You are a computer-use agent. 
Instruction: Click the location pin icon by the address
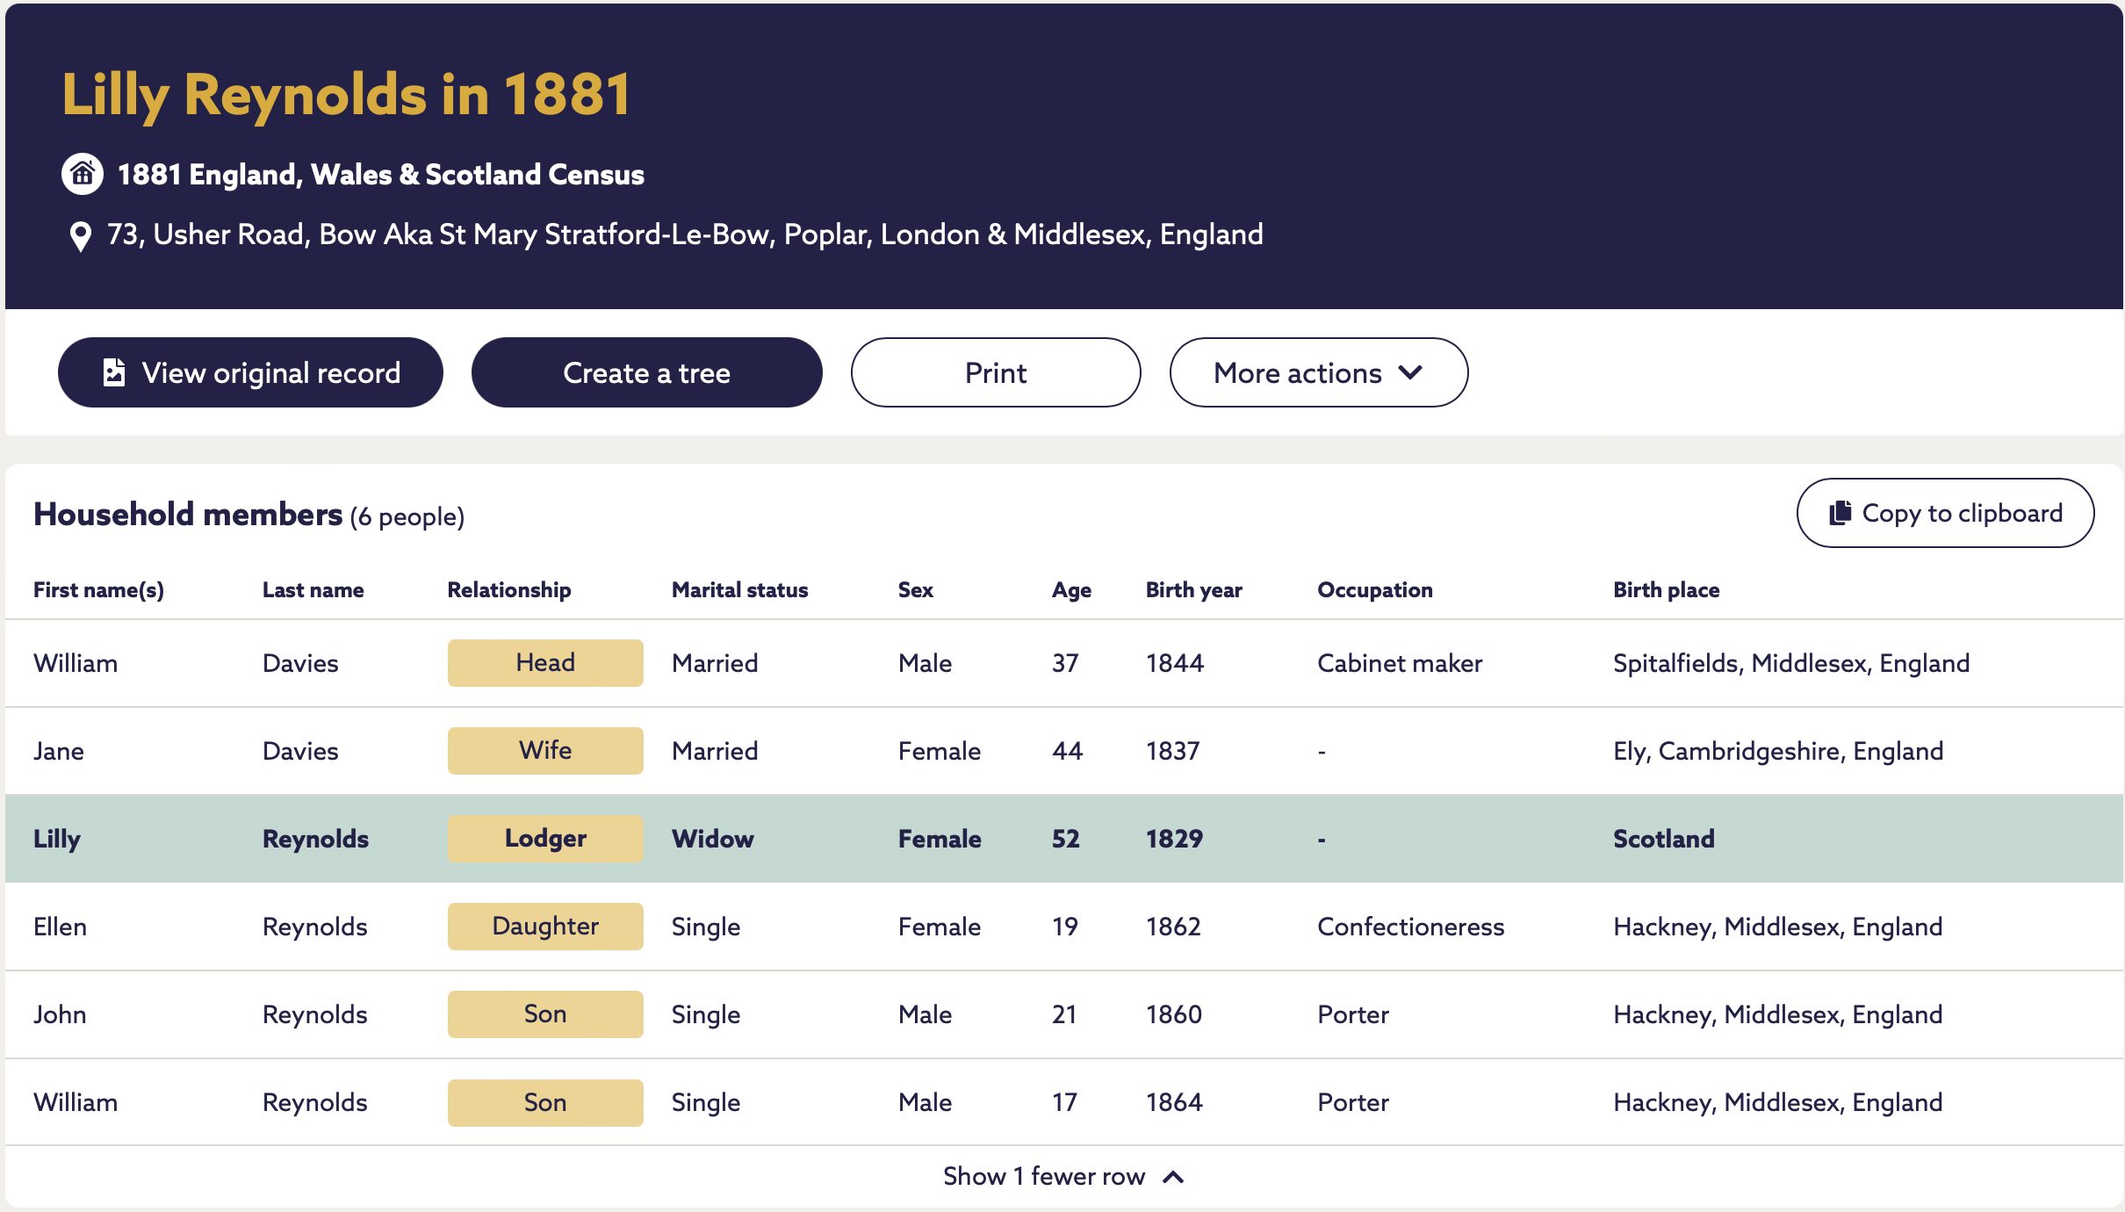80,235
